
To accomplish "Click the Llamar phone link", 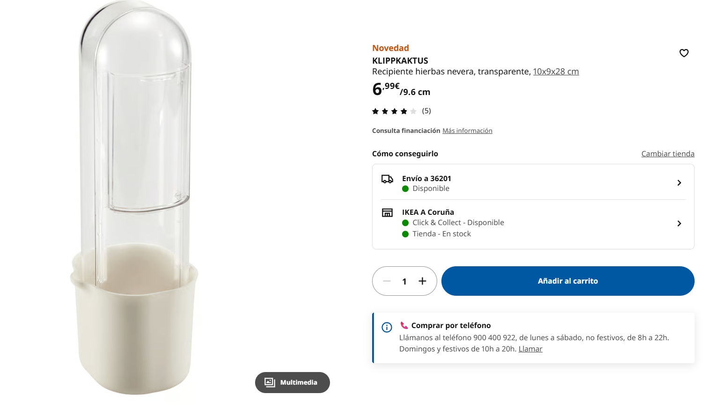I will (530, 349).
